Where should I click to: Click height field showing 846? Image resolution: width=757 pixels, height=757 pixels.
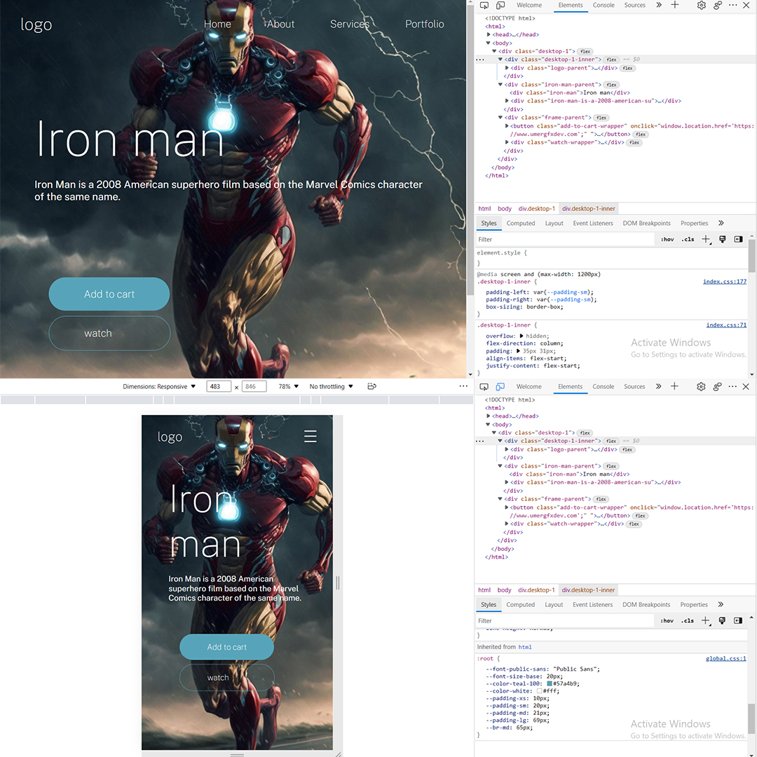(x=254, y=387)
